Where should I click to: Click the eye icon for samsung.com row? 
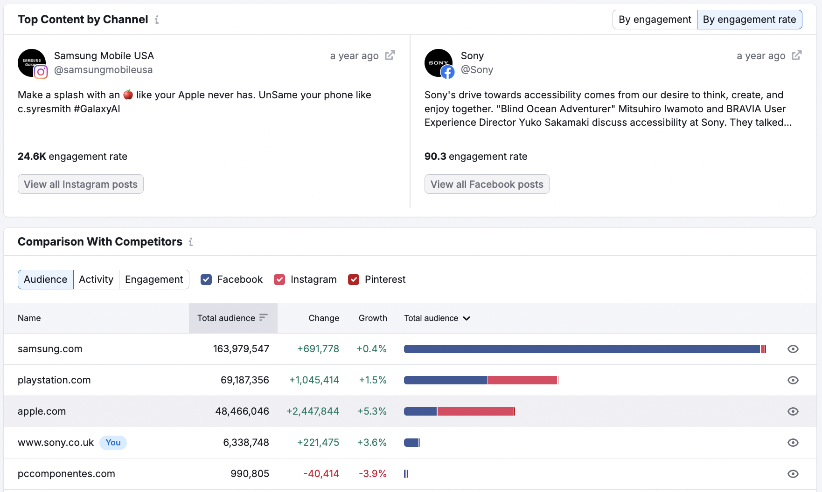(793, 348)
